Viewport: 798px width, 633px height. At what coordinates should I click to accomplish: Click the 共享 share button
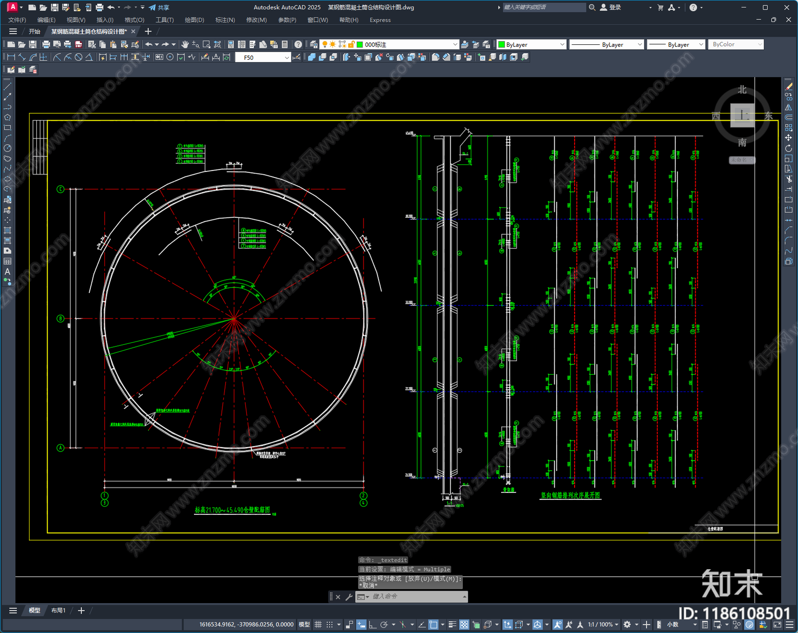(159, 7)
